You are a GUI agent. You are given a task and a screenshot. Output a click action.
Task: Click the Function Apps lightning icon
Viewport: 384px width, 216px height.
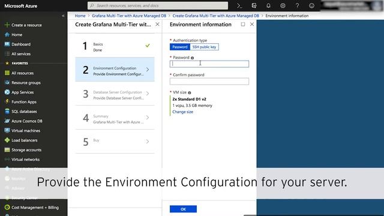pyautogui.click(x=7, y=101)
